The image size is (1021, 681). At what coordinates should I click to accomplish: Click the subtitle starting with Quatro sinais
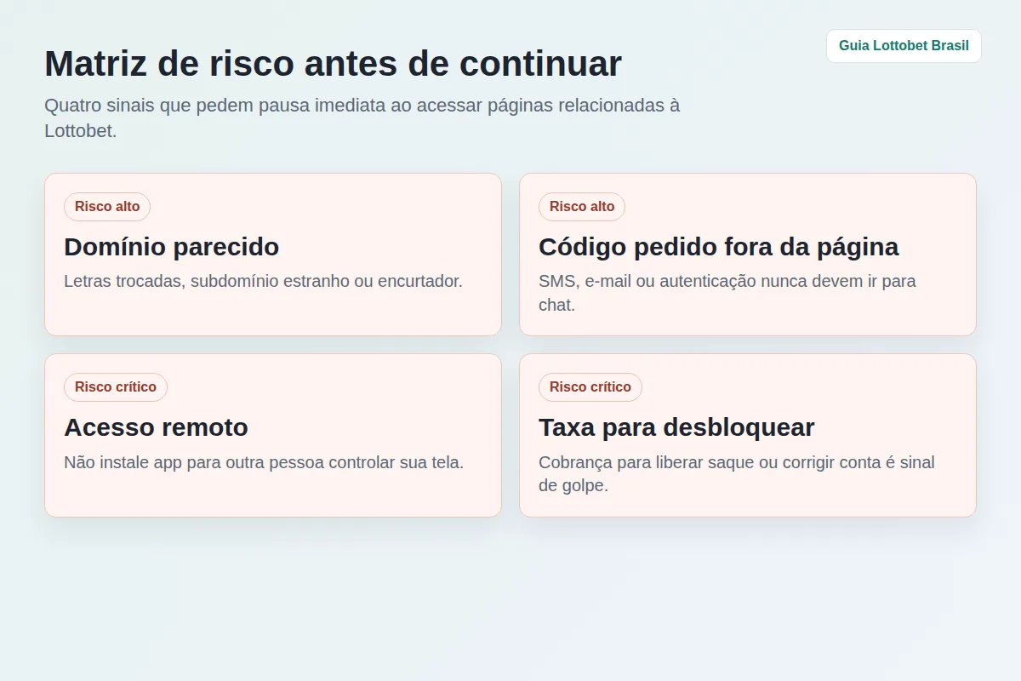(x=362, y=118)
